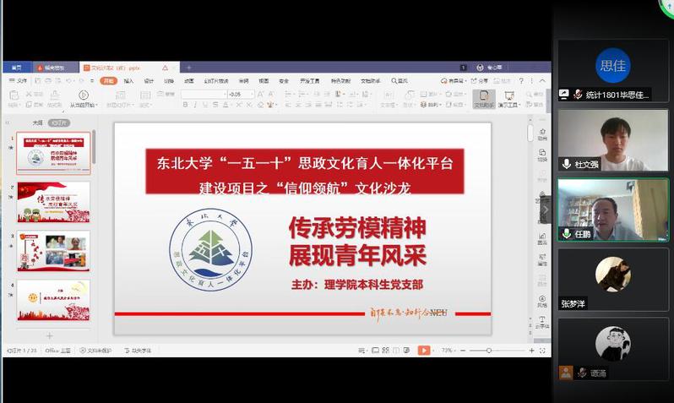
Task: Click the Italic formatting icon
Action: (195, 106)
